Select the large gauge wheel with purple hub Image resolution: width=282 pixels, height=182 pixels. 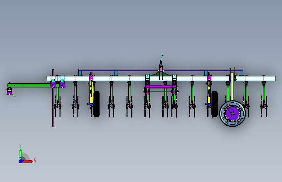click(232, 114)
